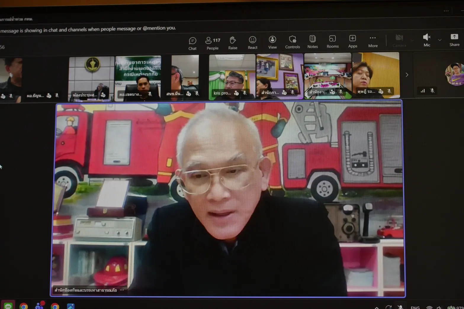Viewport: 464px width, 309px height.
Task: Click the ENG language indicator in system tray
Action: pyautogui.click(x=415, y=308)
